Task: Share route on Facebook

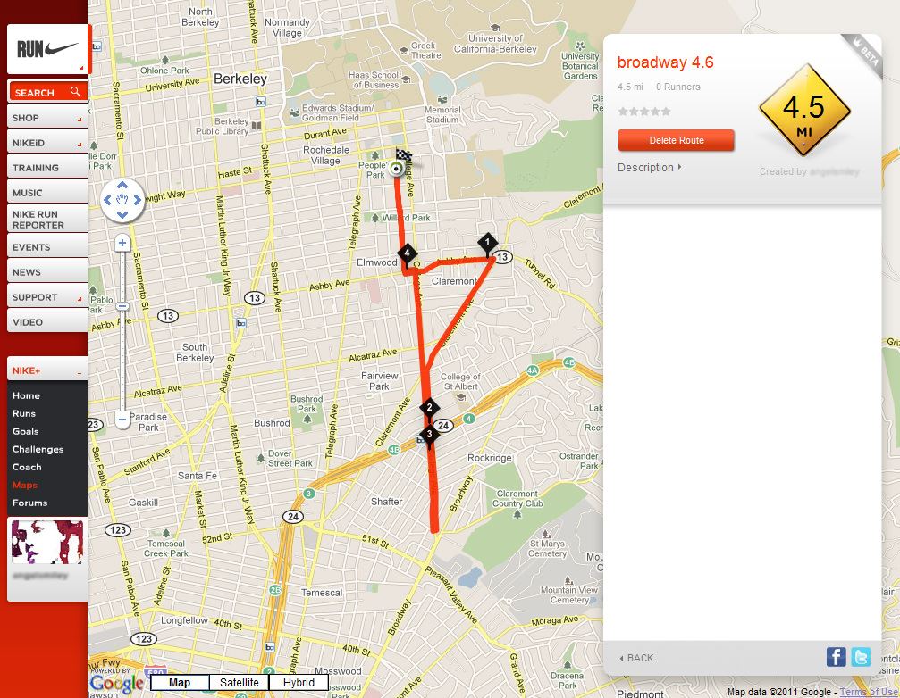Action: [836, 657]
